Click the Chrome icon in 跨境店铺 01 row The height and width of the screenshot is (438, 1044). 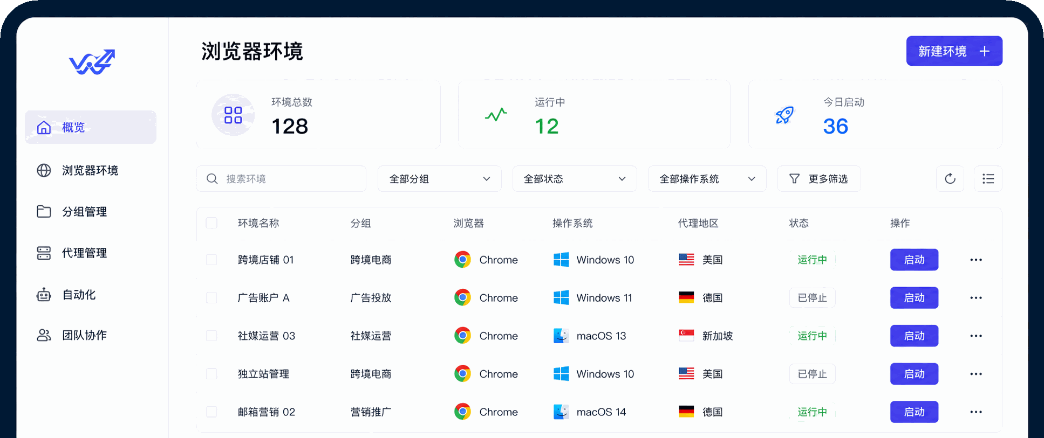[x=462, y=260]
